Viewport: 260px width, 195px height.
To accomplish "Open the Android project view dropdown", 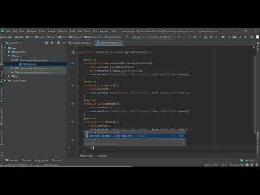I will [14, 43].
